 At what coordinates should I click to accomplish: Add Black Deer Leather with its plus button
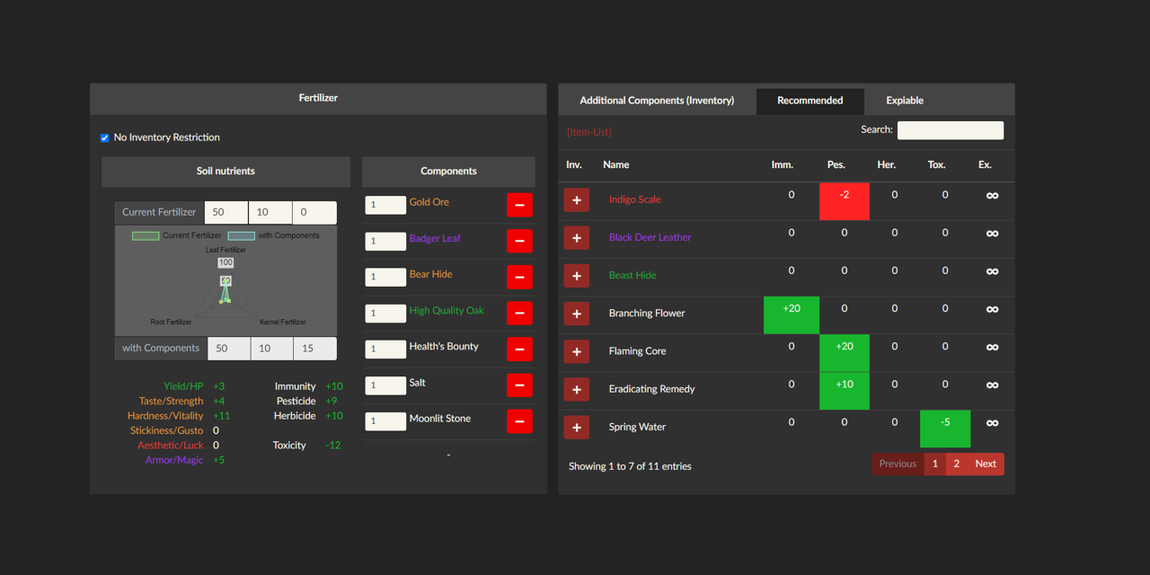577,237
